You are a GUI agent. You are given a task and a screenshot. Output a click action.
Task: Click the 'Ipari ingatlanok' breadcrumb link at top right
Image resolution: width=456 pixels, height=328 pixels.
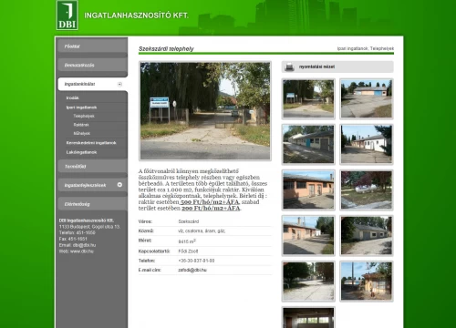[353, 48]
